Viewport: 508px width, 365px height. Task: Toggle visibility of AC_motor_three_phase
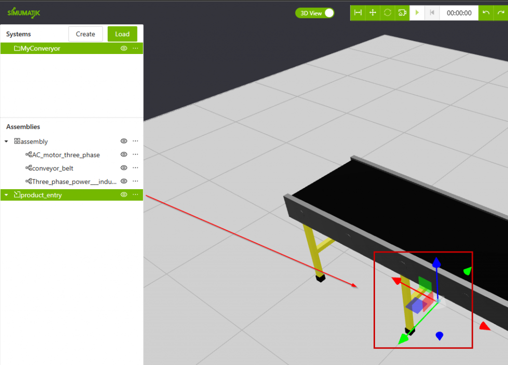124,155
